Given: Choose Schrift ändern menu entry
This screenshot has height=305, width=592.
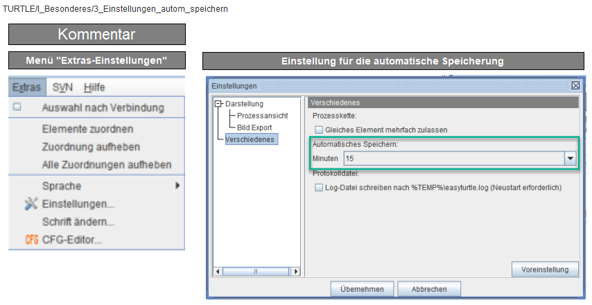Looking at the screenshot, I should (78, 223).
